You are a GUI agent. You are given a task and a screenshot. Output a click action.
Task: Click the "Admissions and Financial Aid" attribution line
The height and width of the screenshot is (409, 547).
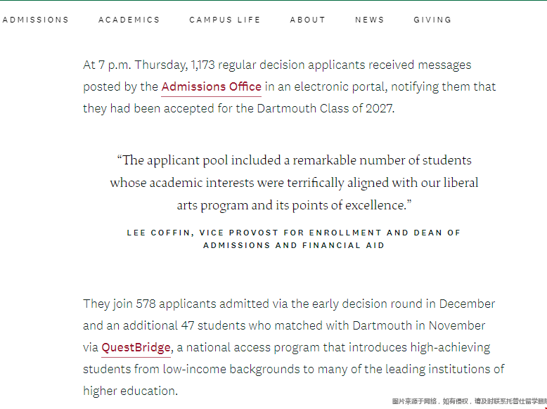[294, 245]
